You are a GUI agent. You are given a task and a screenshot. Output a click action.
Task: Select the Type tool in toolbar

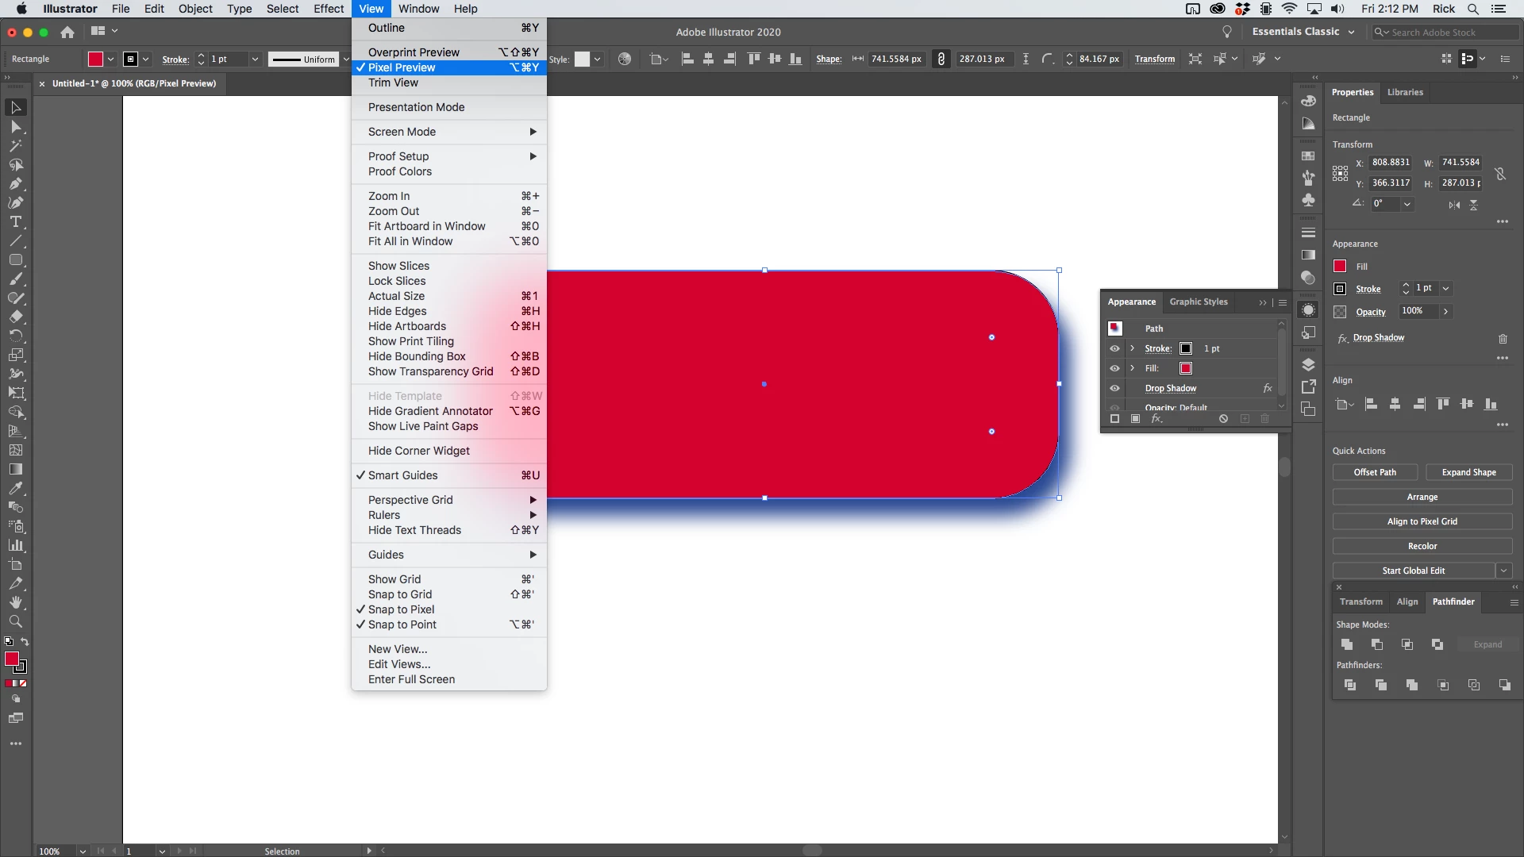click(x=15, y=222)
